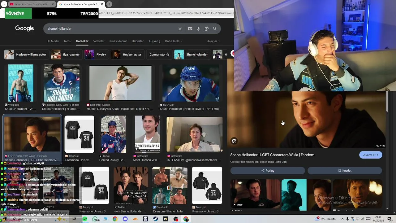Open a new browser tab with plus
The width and height of the screenshot is (396, 223).
pos(109,4)
